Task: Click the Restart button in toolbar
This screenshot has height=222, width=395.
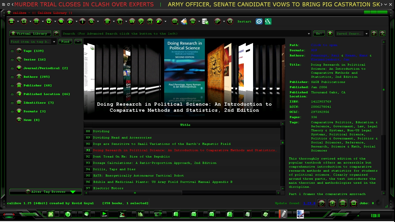Action: click(244, 22)
